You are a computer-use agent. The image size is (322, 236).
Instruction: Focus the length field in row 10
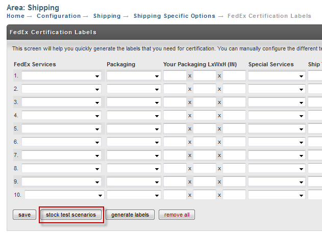pyautogui.click(x=175, y=195)
